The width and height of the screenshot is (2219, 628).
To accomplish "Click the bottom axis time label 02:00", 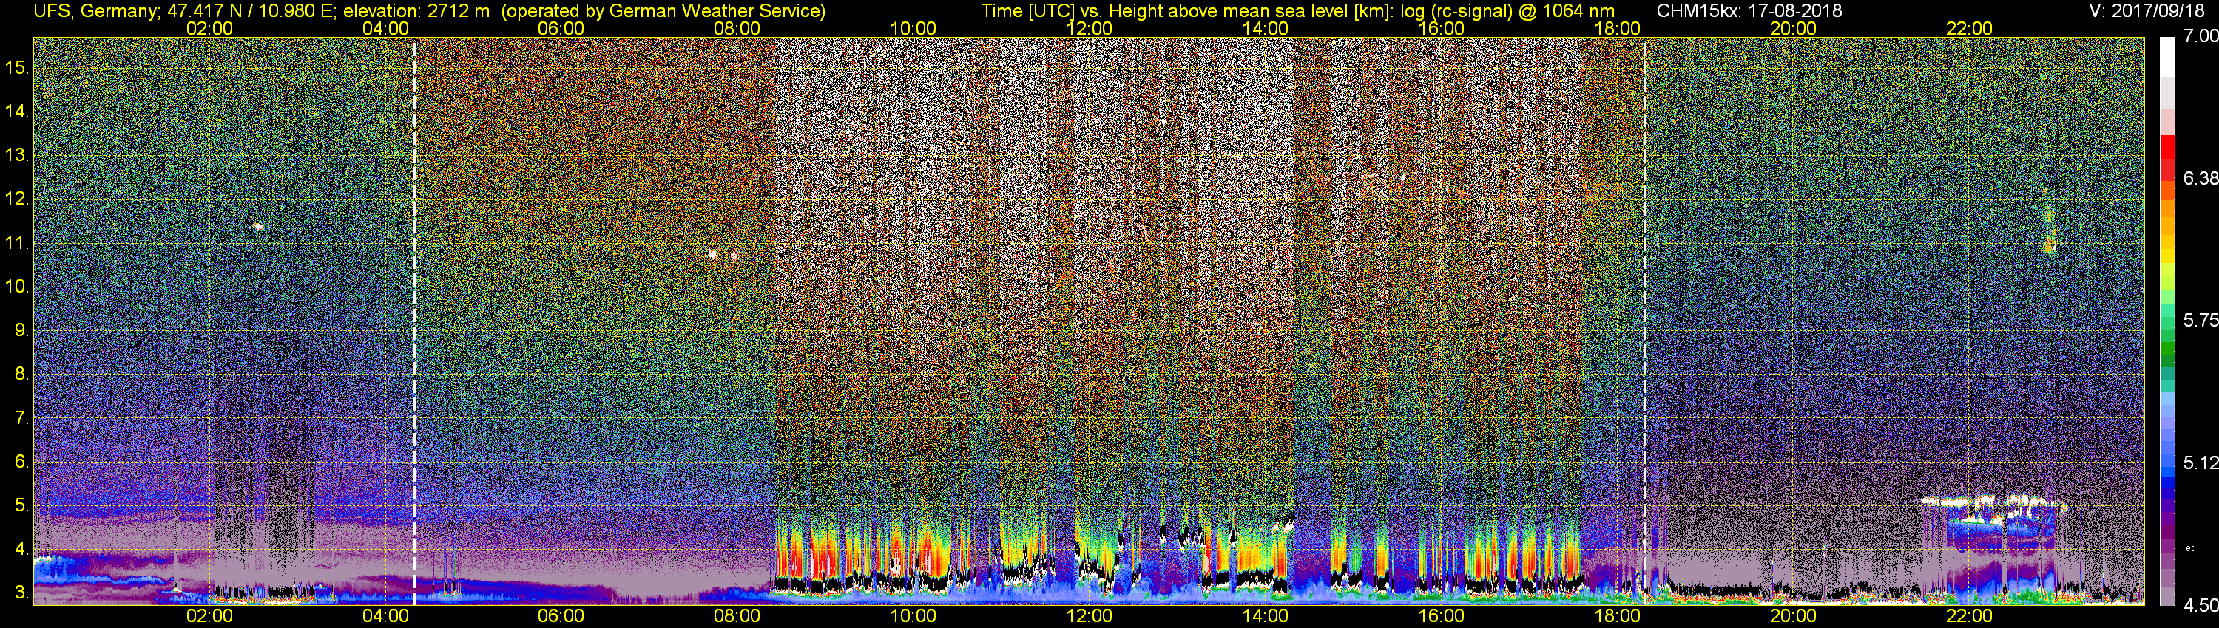I will pos(209,616).
